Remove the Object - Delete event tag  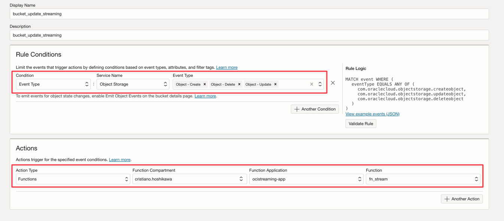click(239, 84)
